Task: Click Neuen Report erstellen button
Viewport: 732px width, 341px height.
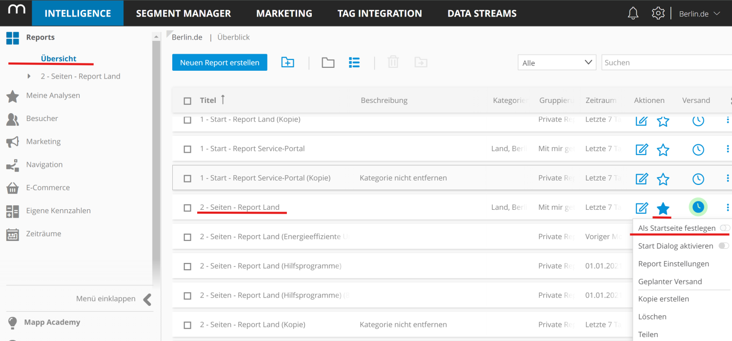Action: [x=220, y=62]
